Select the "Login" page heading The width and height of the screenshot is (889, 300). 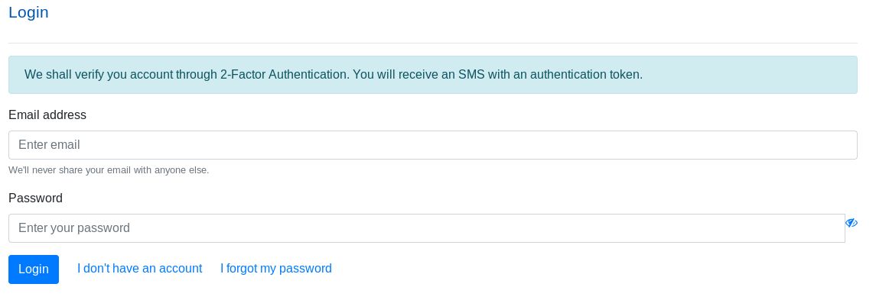[28, 12]
